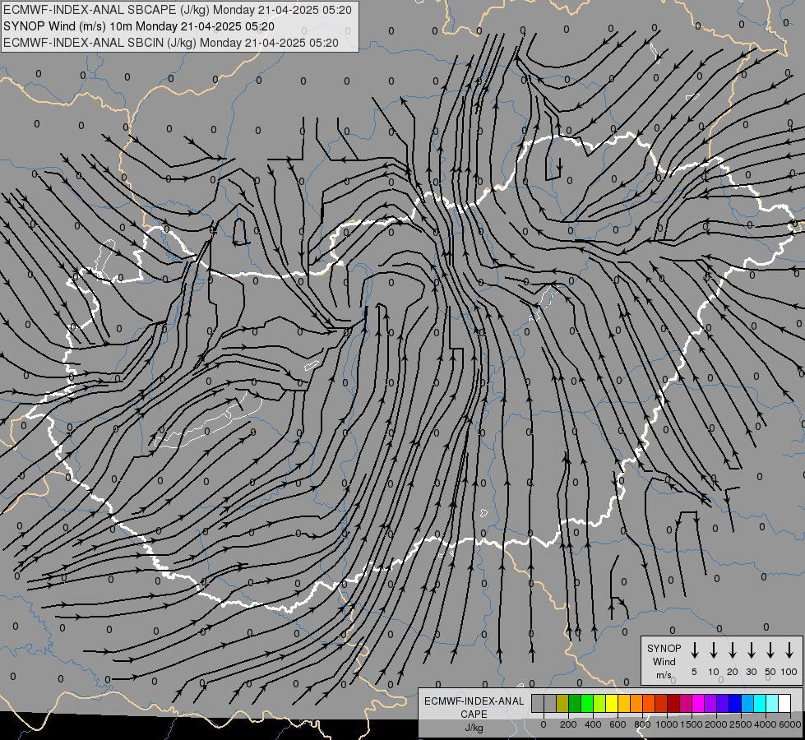Click the 1500 tick label on the CAPE scale
805x740 pixels.
[x=692, y=724]
